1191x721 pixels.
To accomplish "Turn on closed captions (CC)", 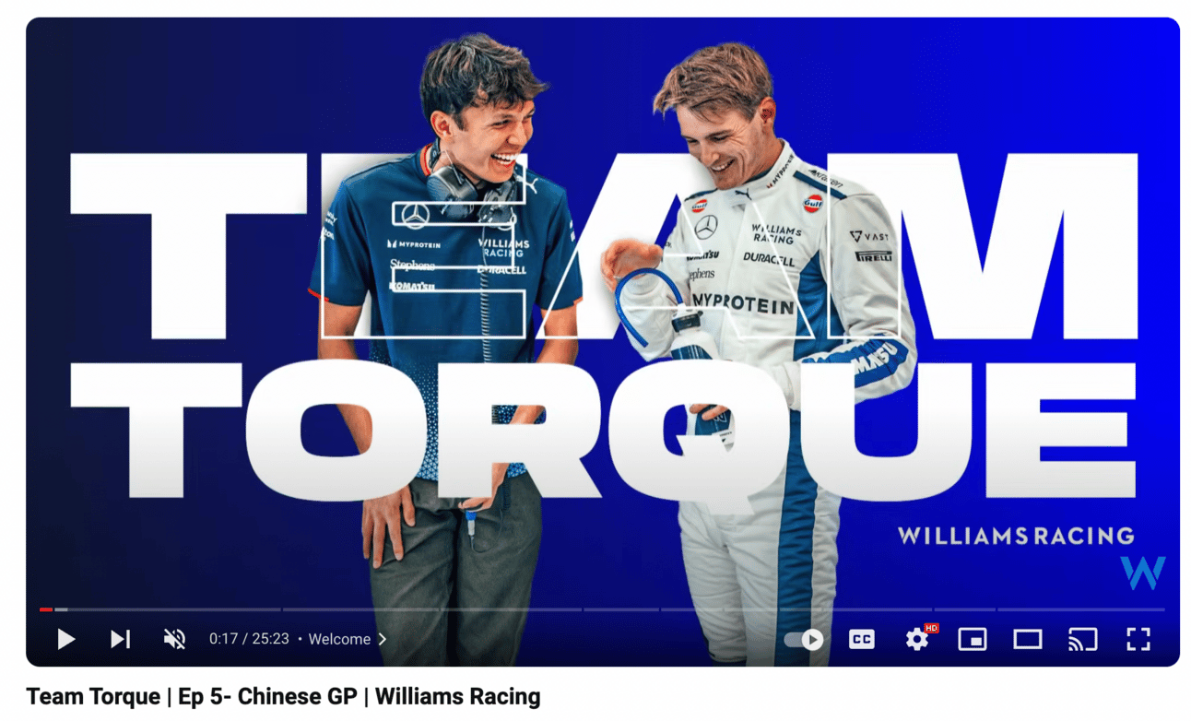I will [x=862, y=639].
